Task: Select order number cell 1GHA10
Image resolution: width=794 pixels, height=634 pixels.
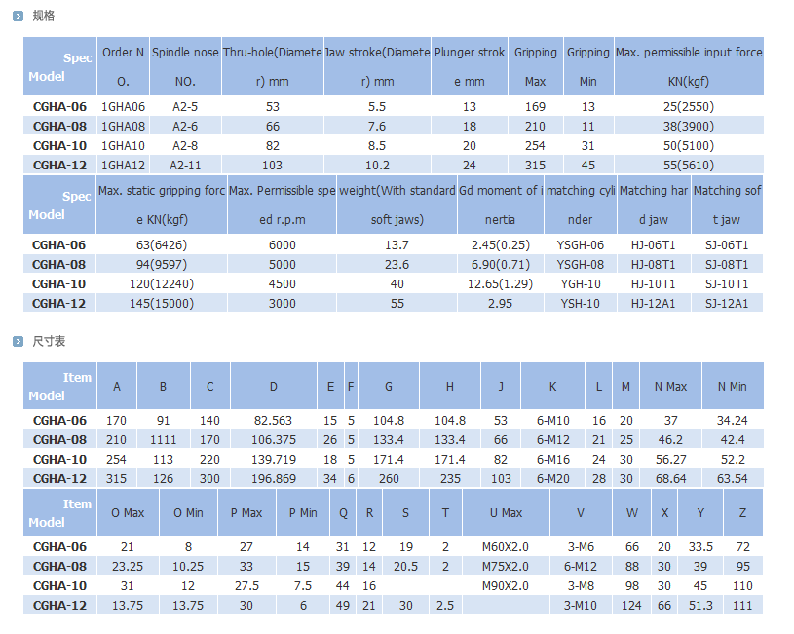Action: coord(123,146)
